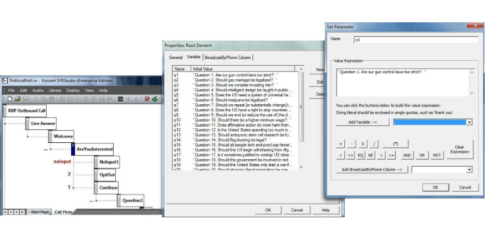Insert the plus operator
Viewport: 485px width, 239px height.
click(340, 144)
